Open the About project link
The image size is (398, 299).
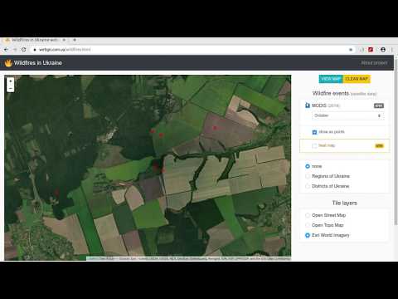374,63
